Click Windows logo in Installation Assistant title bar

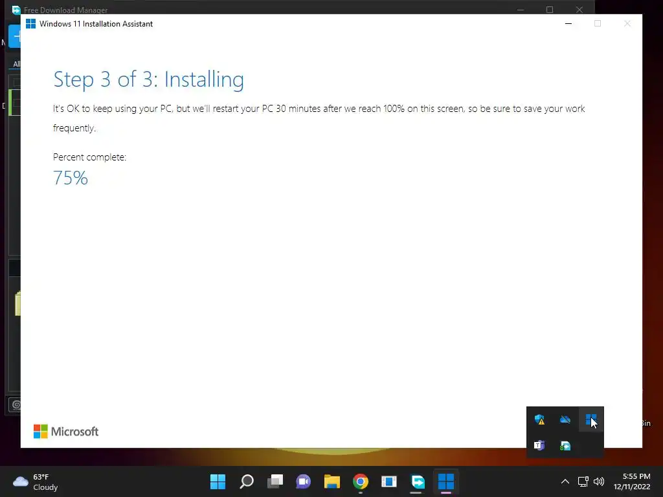click(x=30, y=24)
